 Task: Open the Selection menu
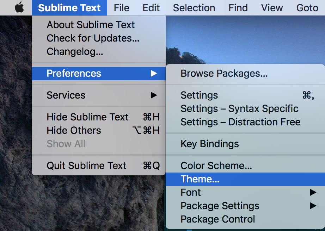tap(194, 8)
